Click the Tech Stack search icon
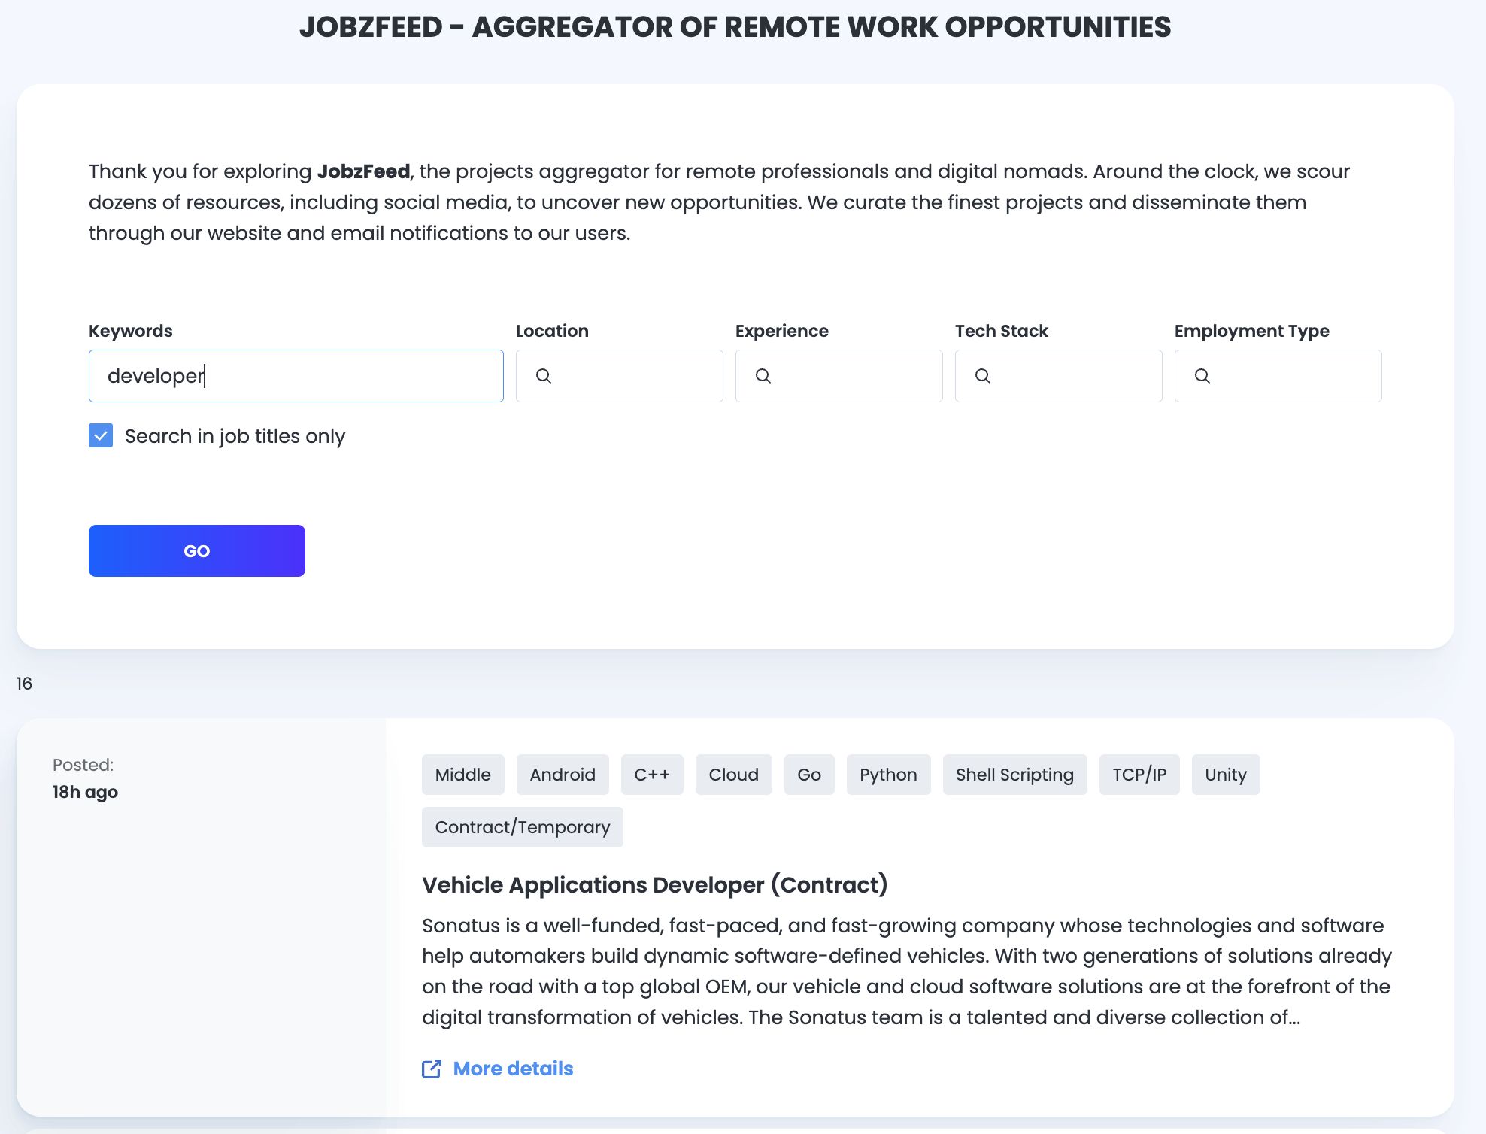1486x1134 pixels. pos(983,376)
